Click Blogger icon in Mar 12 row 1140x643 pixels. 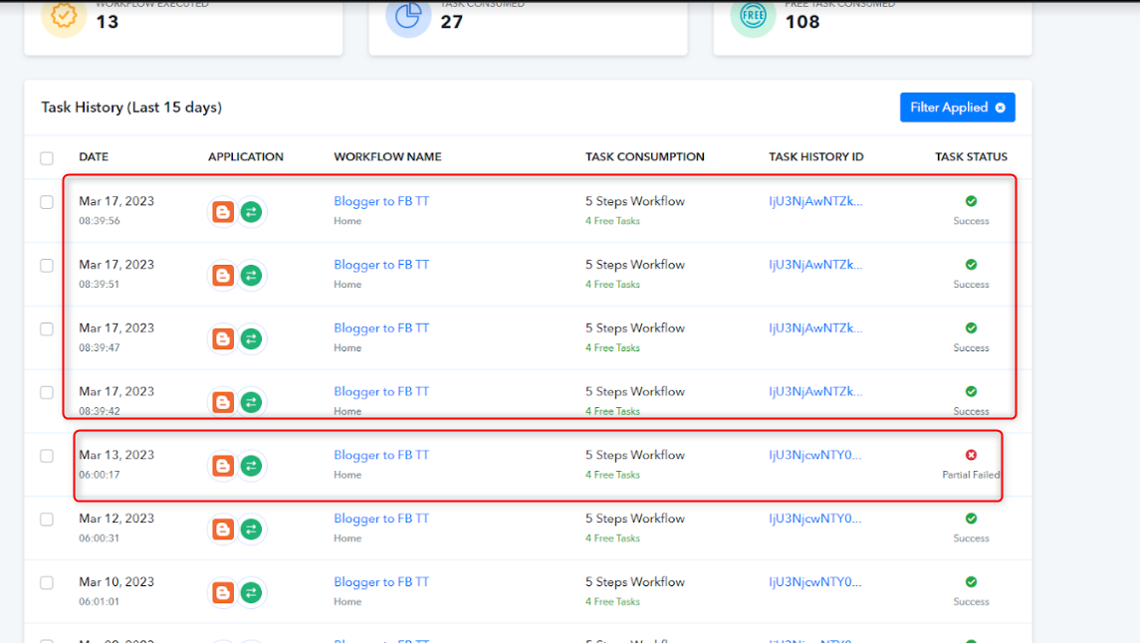coord(223,529)
